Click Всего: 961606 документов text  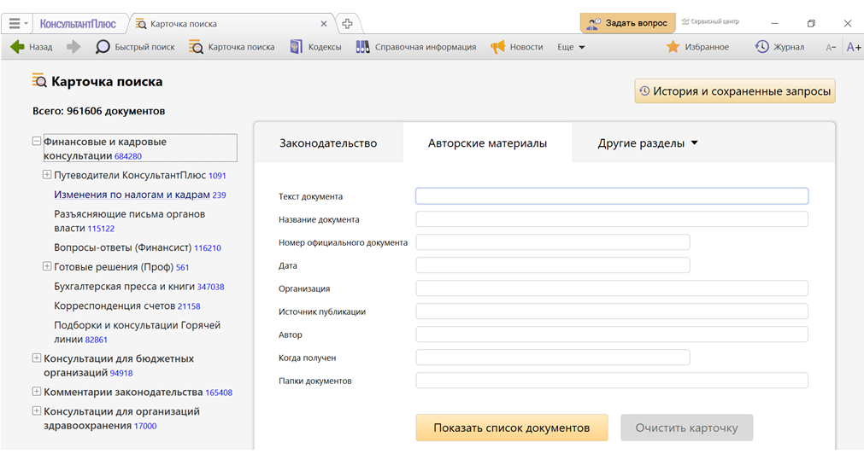coord(98,111)
